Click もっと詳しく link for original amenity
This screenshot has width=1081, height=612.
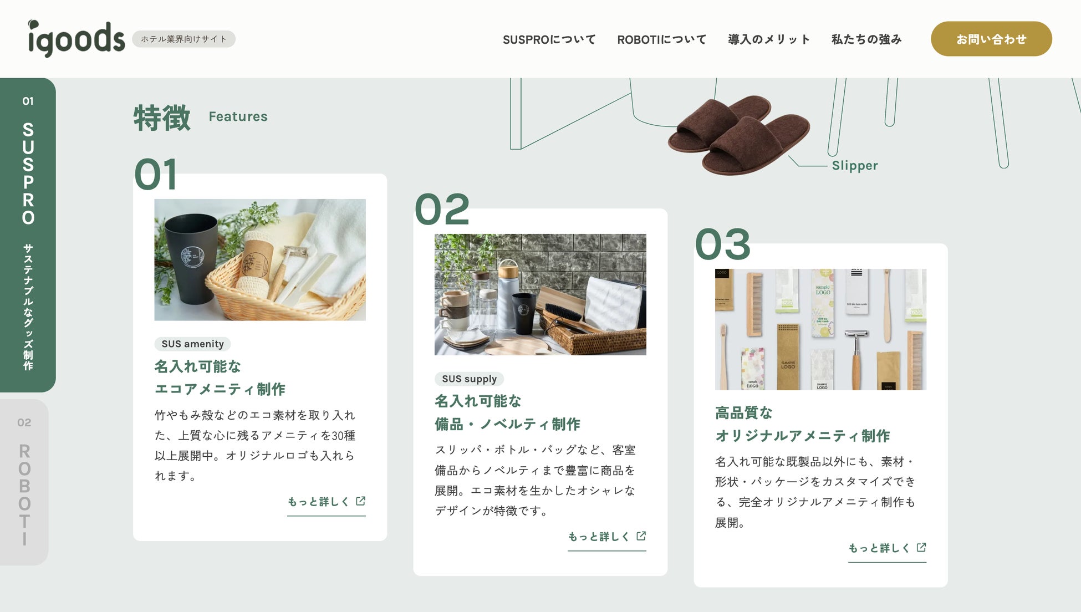point(887,549)
